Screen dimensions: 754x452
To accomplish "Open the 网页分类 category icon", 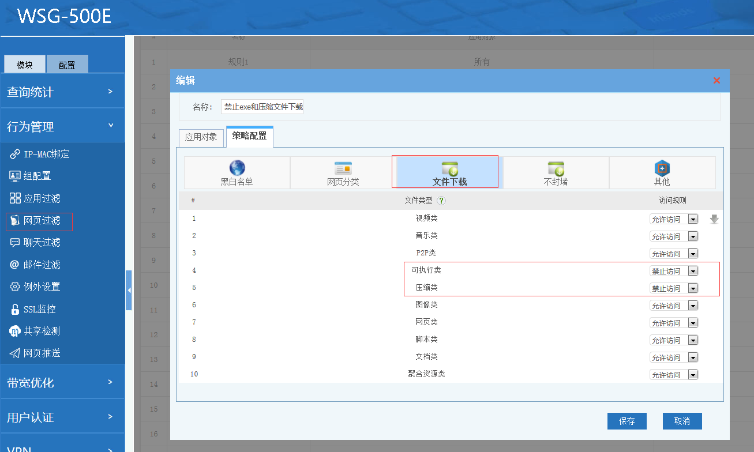I will pyautogui.click(x=343, y=168).
